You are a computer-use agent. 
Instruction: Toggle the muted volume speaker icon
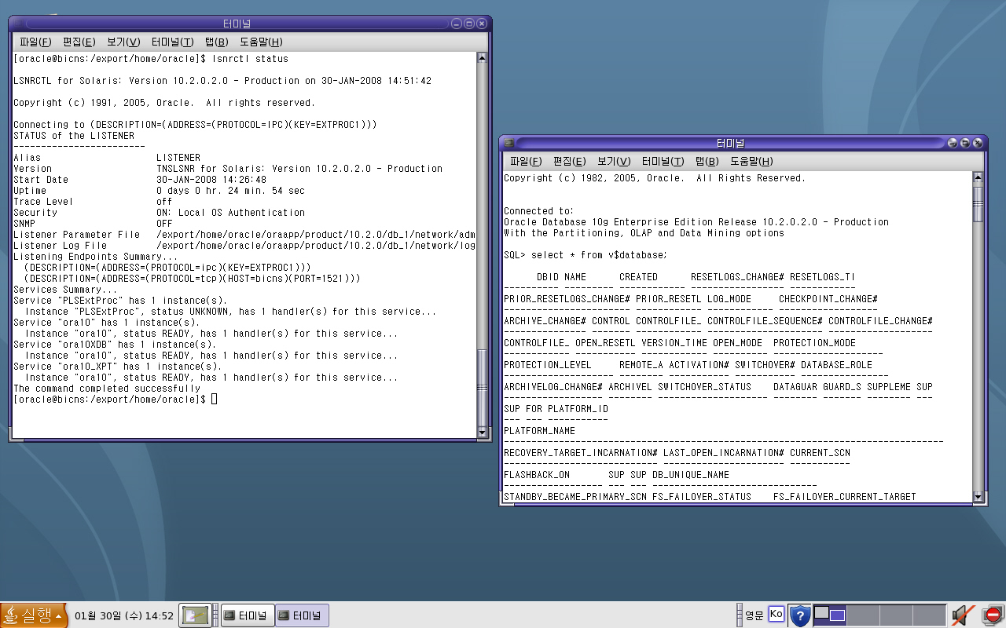tap(963, 615)
